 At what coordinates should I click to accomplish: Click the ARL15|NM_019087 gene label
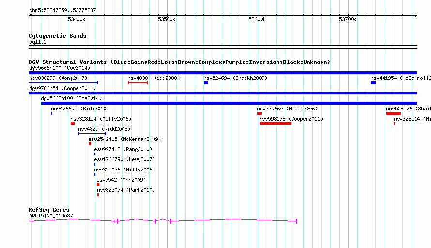pyautogui.click(x=51, y=216)
